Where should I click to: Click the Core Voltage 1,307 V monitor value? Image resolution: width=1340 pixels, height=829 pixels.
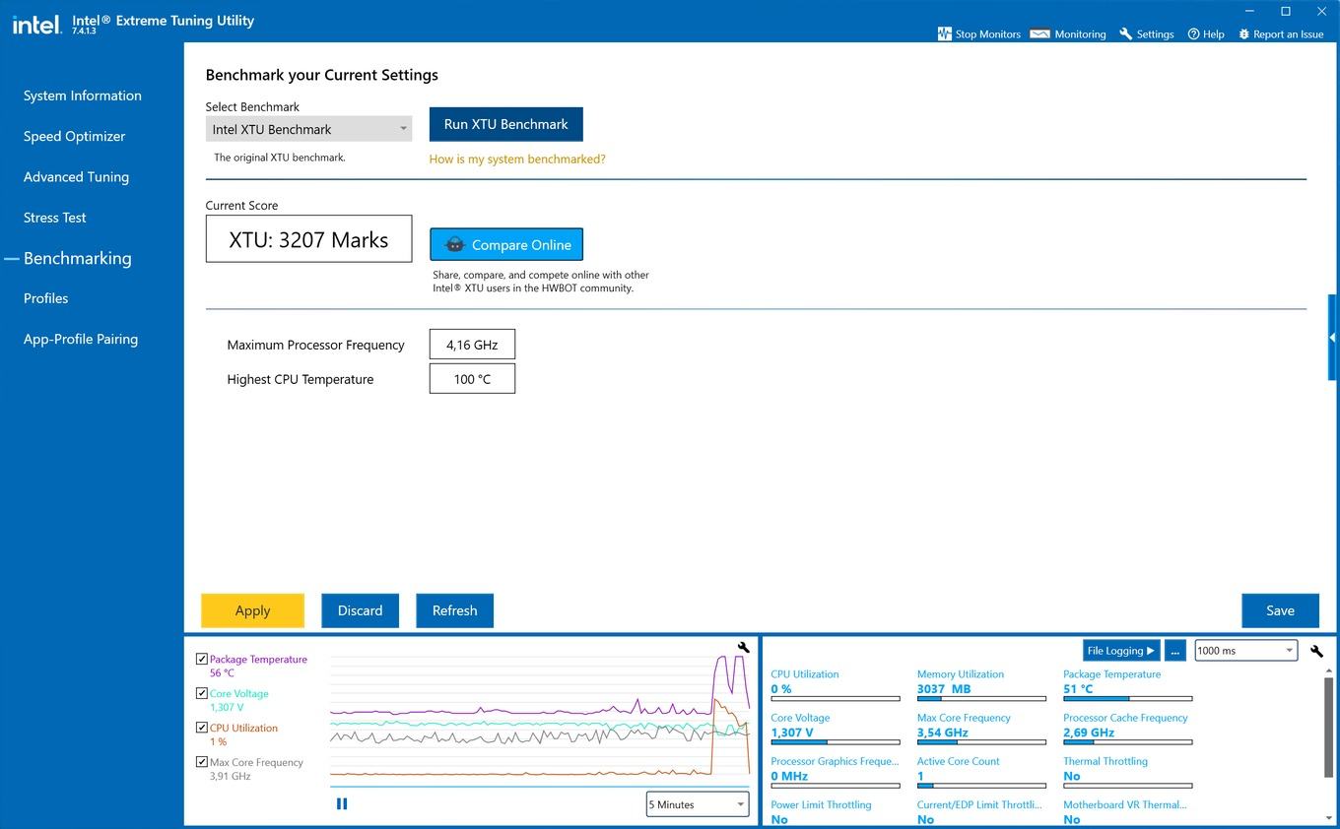792,733
